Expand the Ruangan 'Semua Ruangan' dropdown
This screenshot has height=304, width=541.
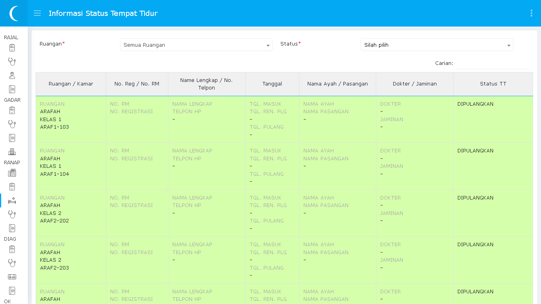pyautogui.click(x=196, y=45)
